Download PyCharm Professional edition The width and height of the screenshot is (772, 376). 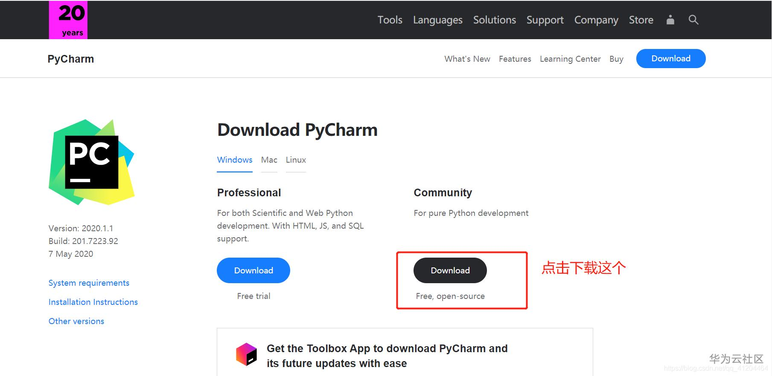click(x=253, y=270)
